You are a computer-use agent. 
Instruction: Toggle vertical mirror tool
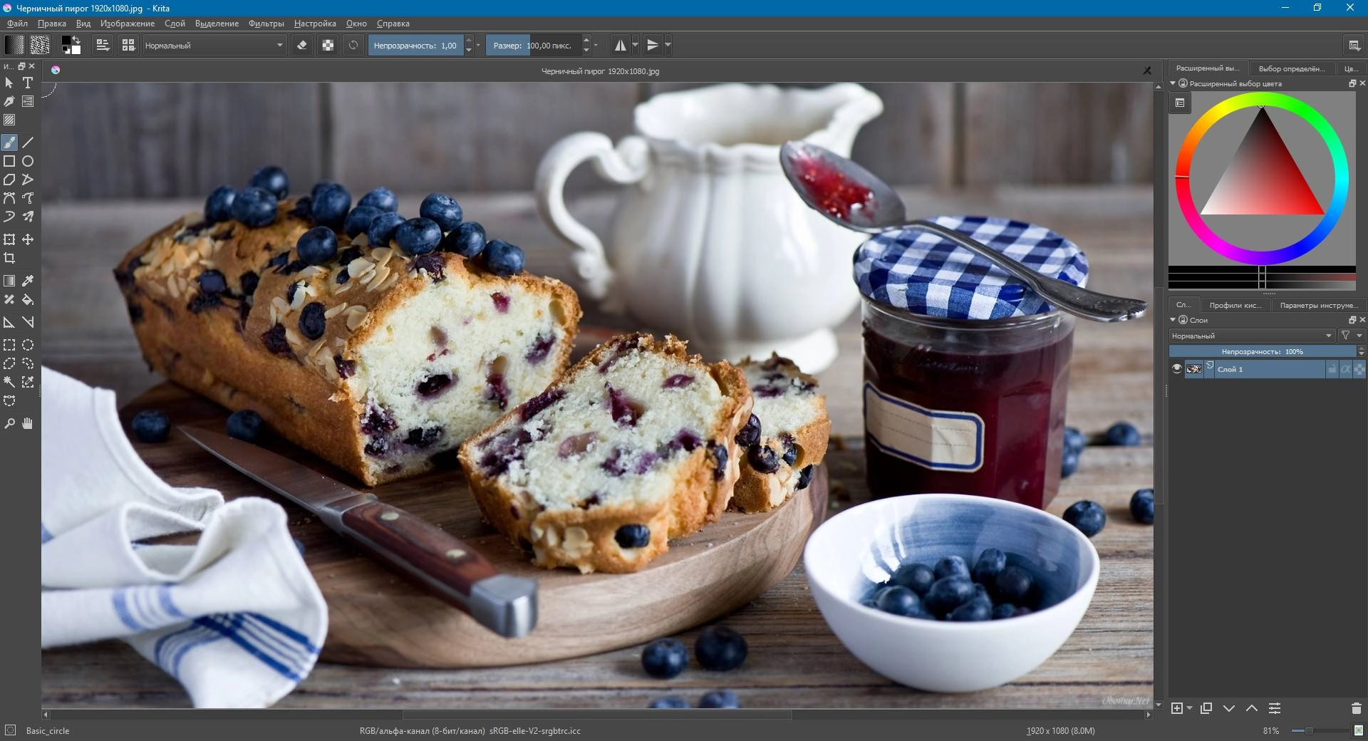(x=653, y=45)
